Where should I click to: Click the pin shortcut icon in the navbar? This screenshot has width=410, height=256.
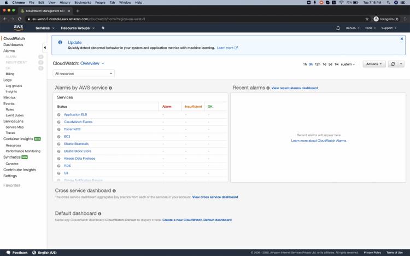coord(102,28)
